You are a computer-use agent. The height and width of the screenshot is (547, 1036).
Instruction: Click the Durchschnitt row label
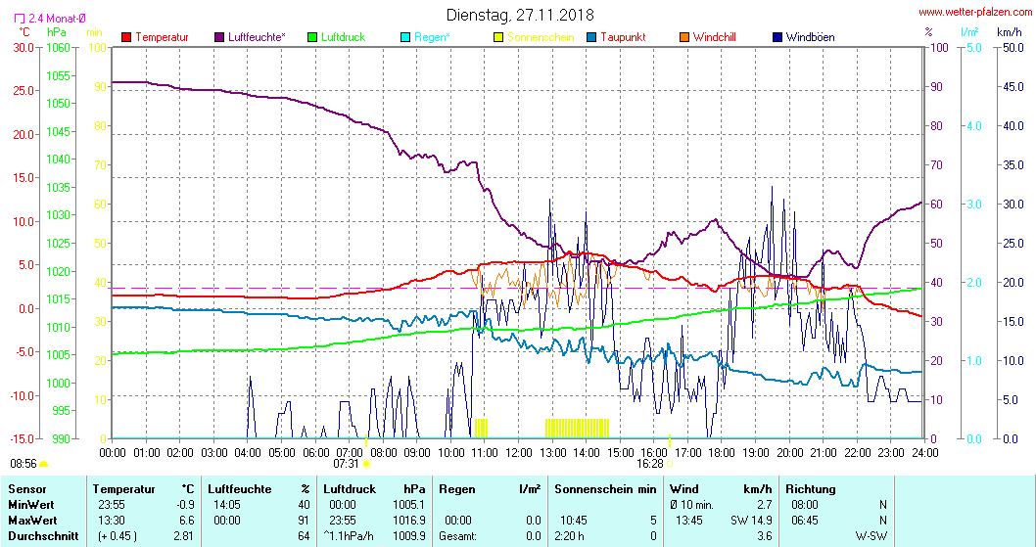point(44,536)
